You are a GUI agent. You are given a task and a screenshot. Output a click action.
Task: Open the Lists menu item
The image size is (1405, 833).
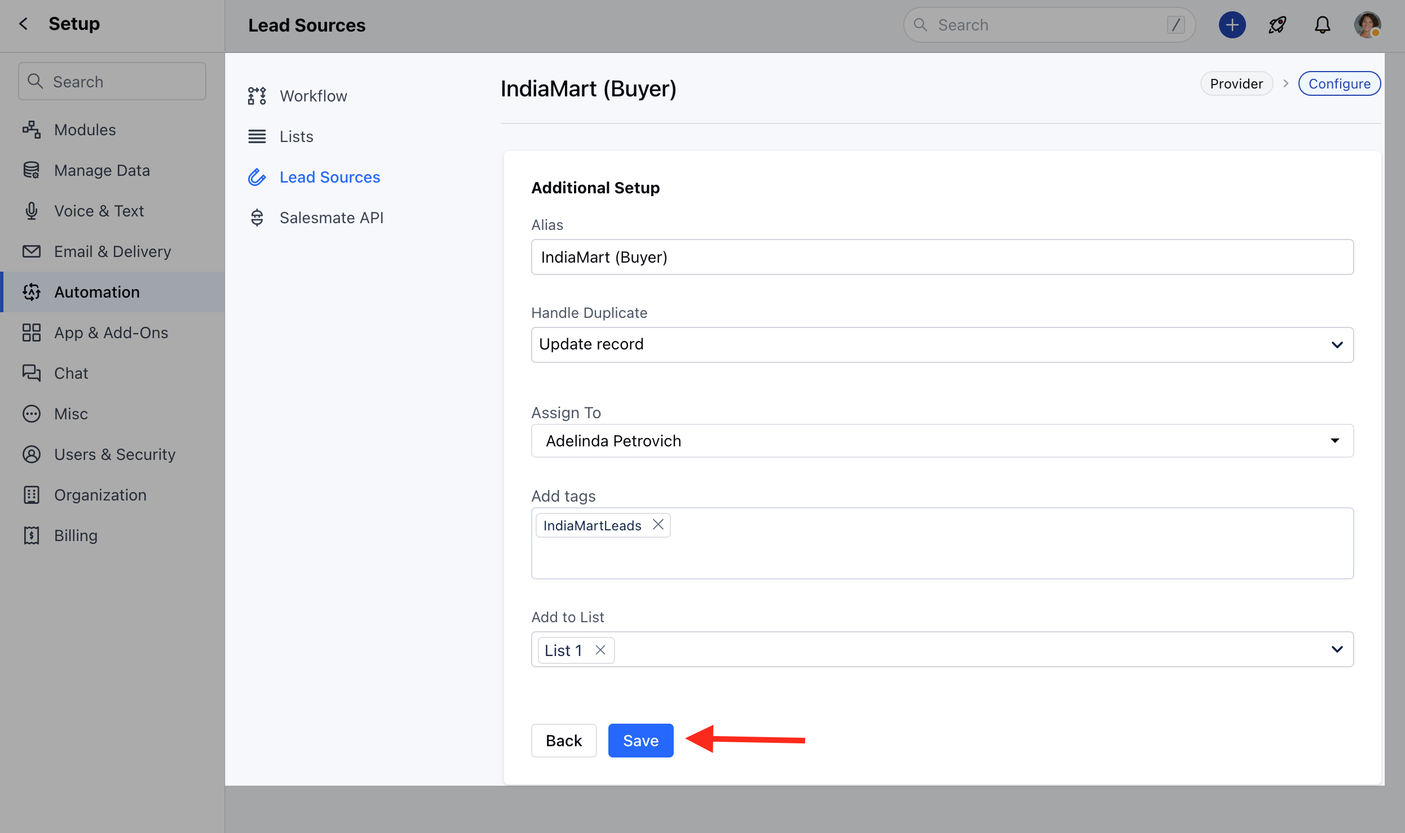pyautogui.click(x=296, y=136)
